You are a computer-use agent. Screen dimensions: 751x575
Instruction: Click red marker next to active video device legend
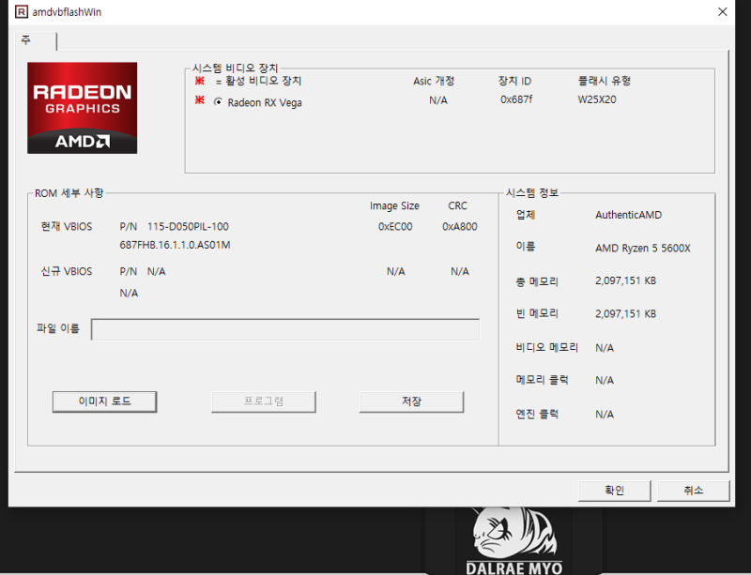198,81
